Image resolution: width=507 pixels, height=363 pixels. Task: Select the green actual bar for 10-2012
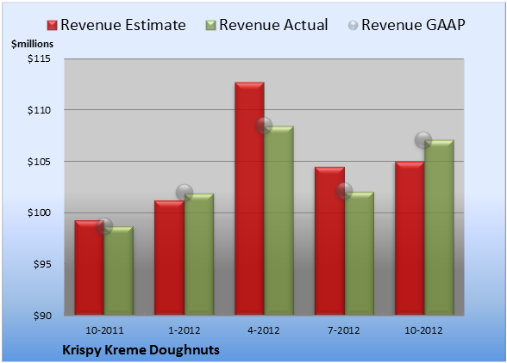tap(439, 227)
